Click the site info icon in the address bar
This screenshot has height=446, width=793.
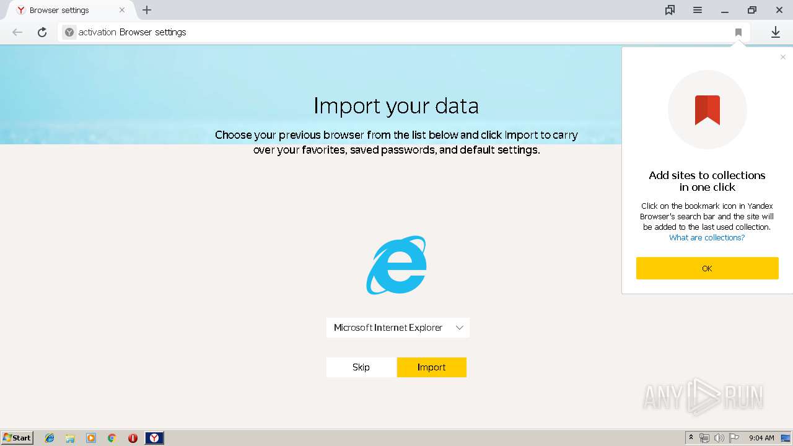(x=69, y=32)
